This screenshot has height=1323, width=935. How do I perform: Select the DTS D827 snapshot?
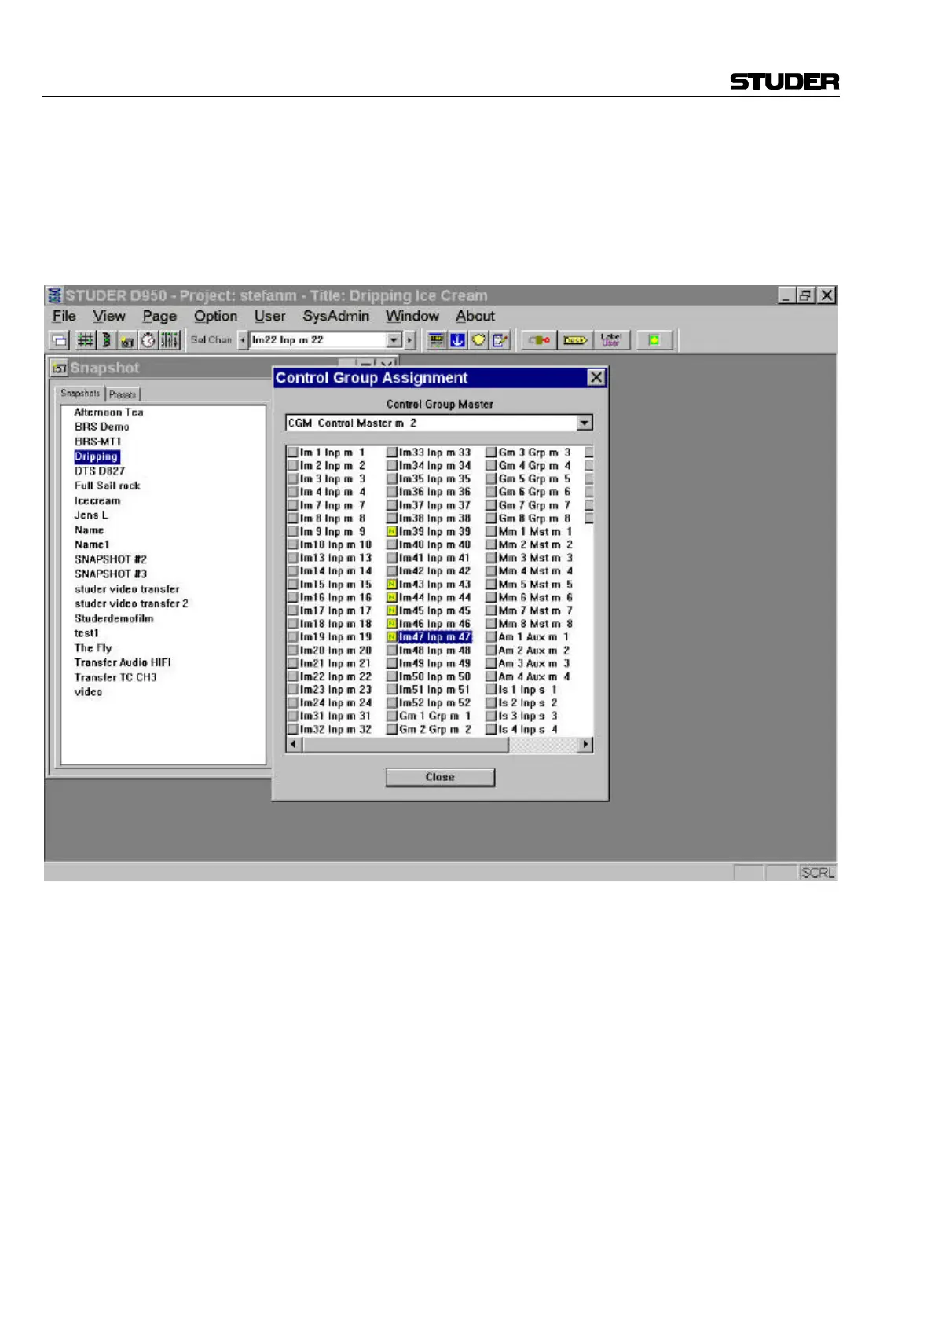[99, 471]
